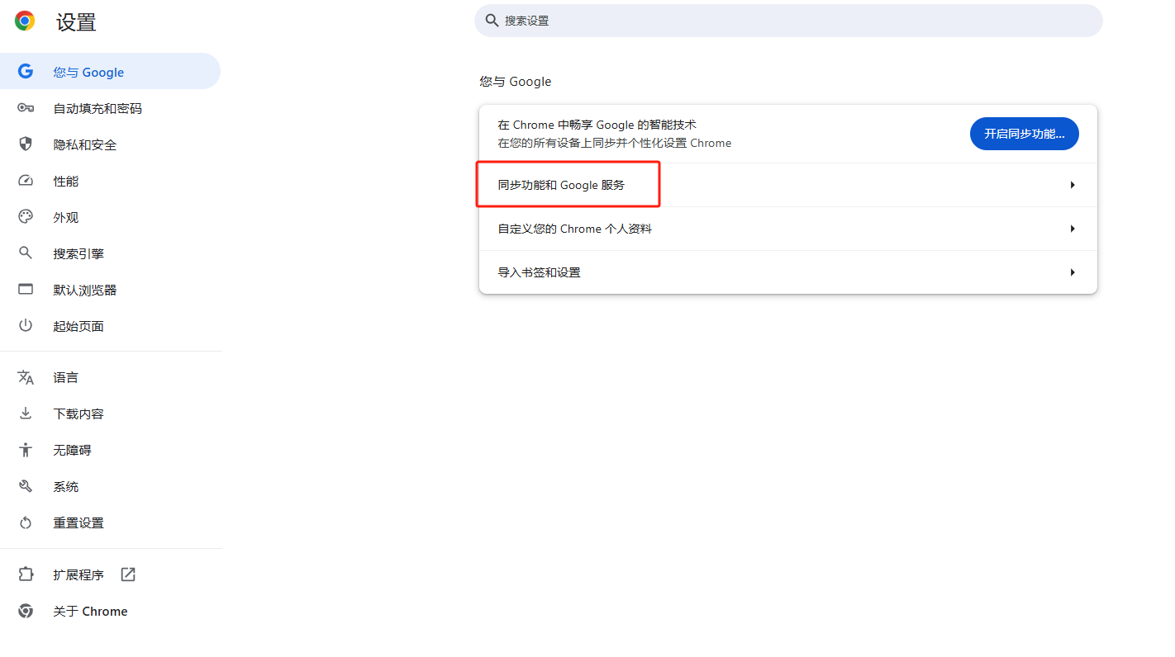This screenshot has height=657, width=1175.
Task: Expand arrow for 自定义您的 Chrome 个人资料
Action: 1073,229
